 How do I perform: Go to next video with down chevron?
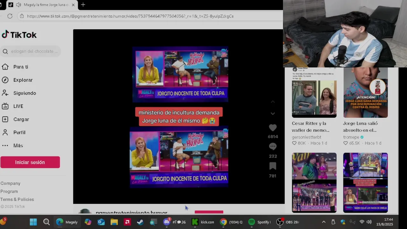(273, 114)
